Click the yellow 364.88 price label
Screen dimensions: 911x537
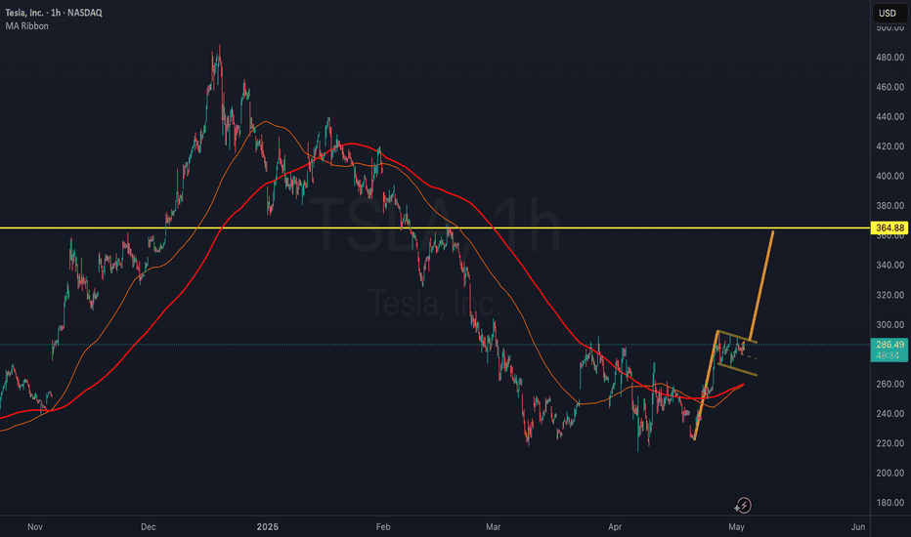[x=889, y=227]
